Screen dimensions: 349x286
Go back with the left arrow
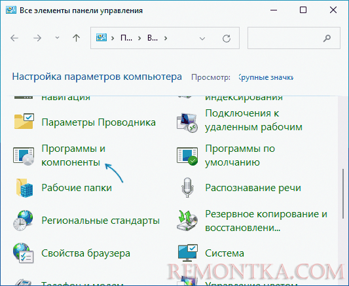pyautogui.click(x=14, y=38)
